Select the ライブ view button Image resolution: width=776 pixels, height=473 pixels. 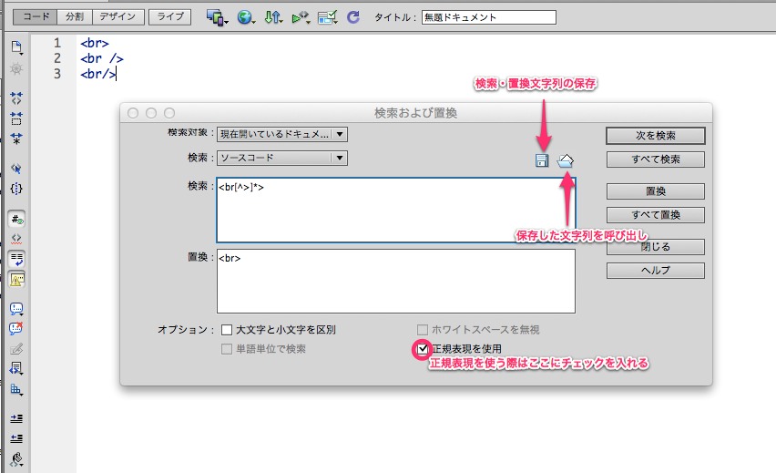(170, 16)
